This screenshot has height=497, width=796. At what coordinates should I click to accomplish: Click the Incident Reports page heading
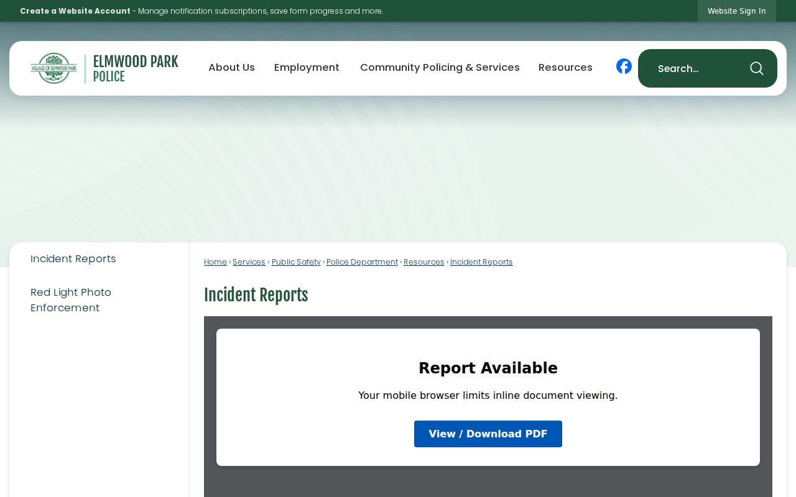coord(256,296)
